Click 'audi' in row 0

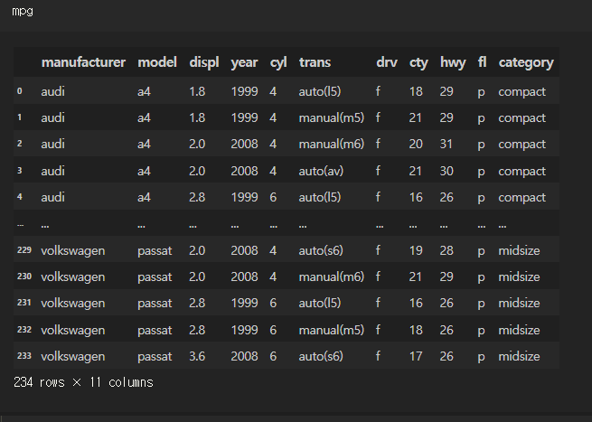(52, 91)
